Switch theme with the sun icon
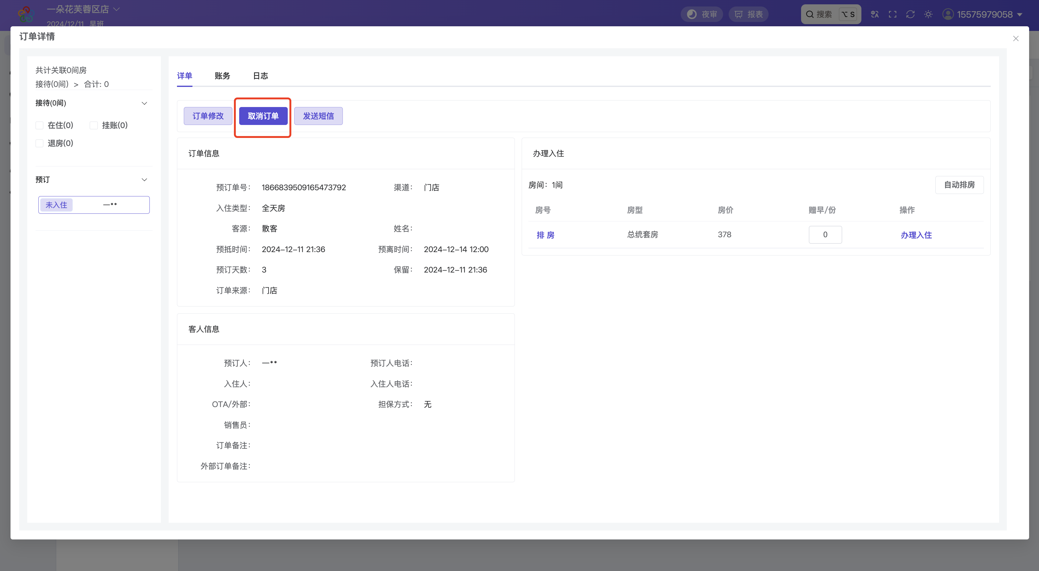Image resolution: width=1039 pixels, height=571 pixels. click(x=928, y=15)
